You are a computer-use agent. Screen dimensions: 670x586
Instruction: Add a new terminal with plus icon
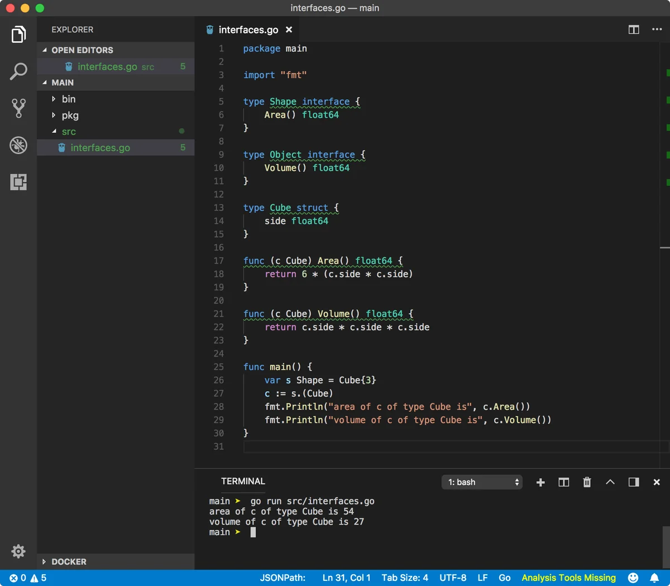540,482
